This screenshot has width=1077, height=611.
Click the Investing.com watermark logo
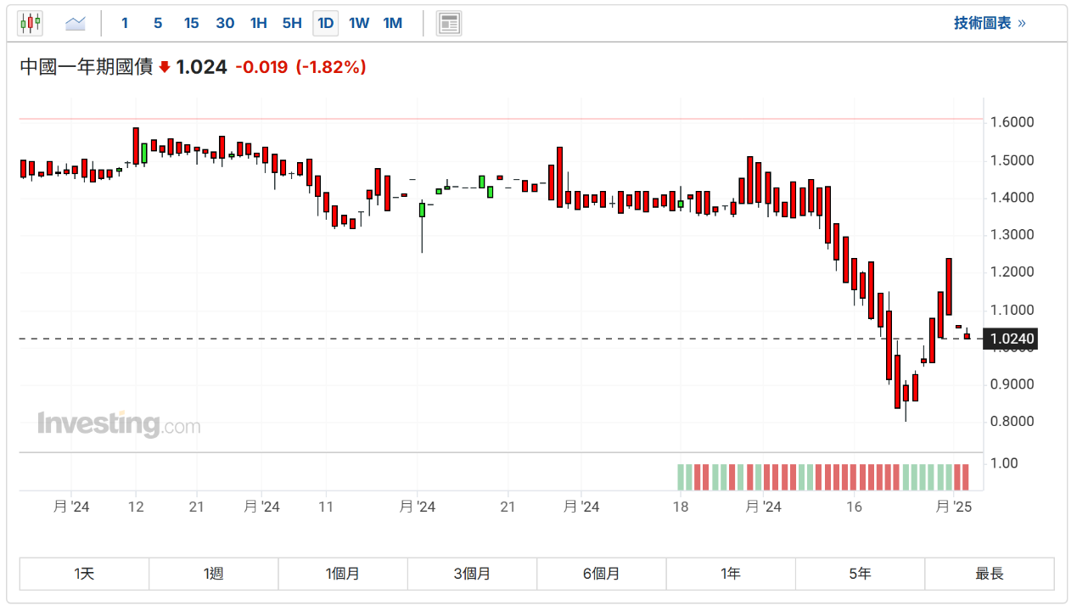pyautogui.click(x=119, y=423)
